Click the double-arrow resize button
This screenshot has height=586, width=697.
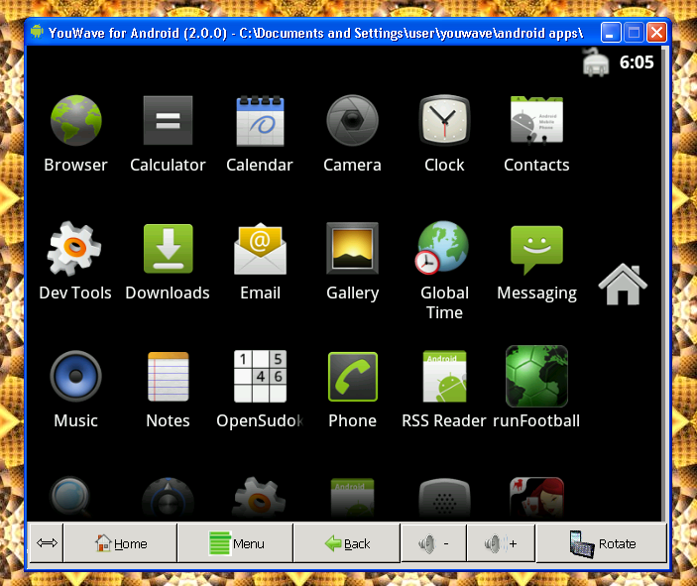tap(47, 543)
